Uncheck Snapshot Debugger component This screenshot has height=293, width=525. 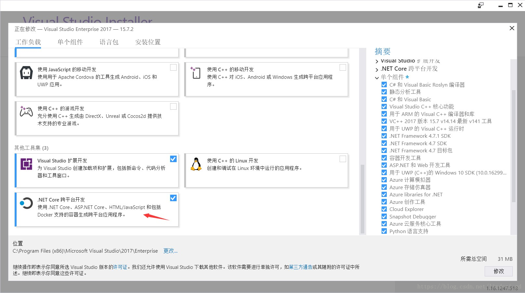[x=384, y=216]
